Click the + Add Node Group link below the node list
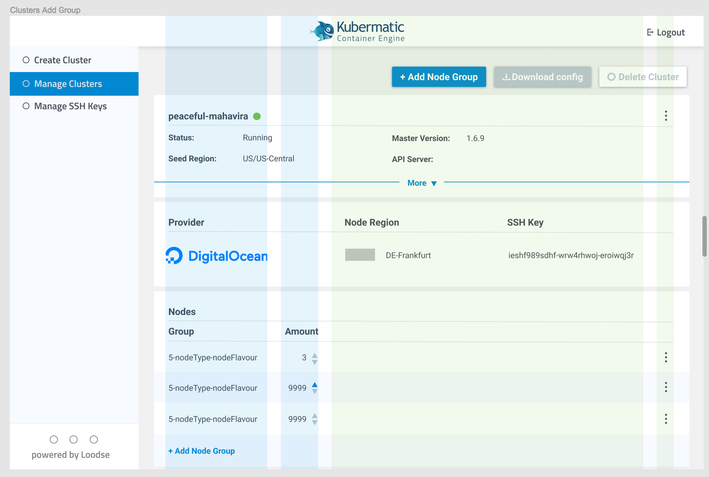Screen dimensions: 709x477 tap(201, 451)
